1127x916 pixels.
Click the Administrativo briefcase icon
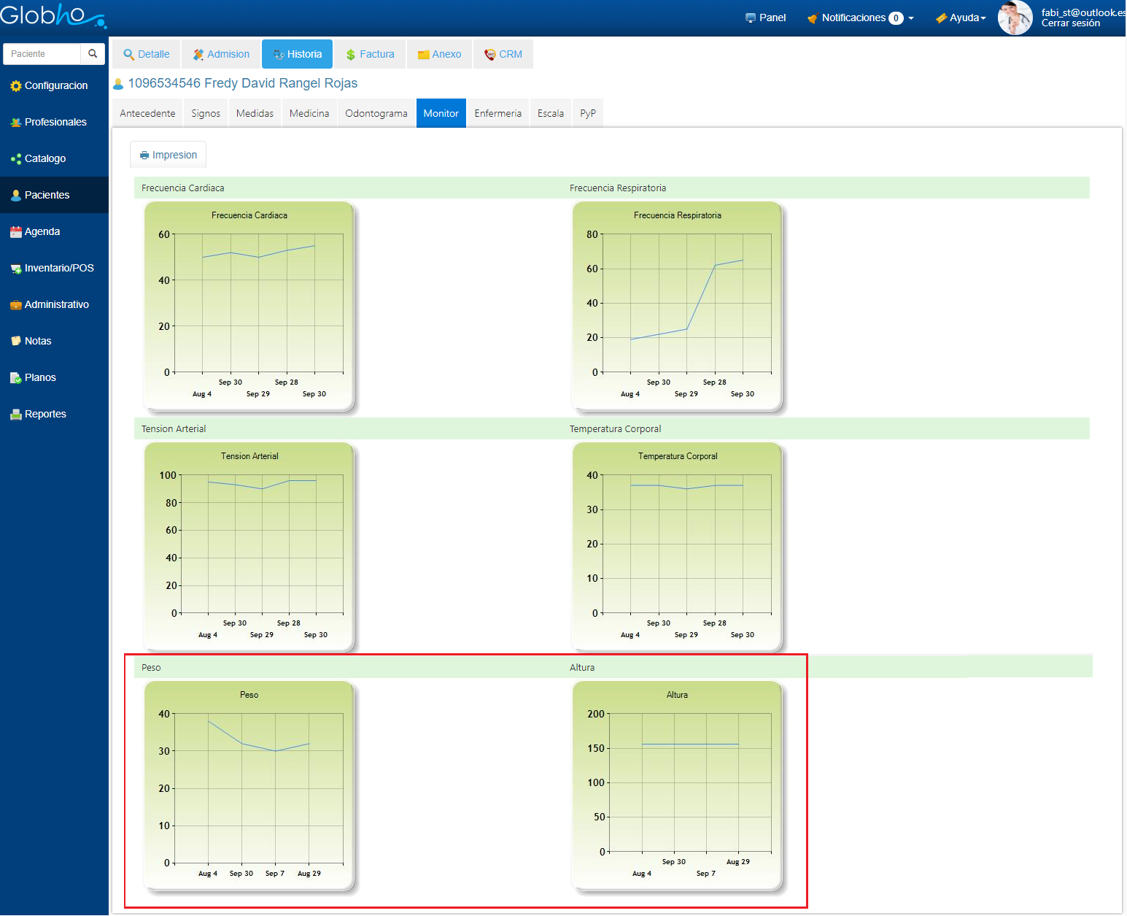(x=16, y=305)
